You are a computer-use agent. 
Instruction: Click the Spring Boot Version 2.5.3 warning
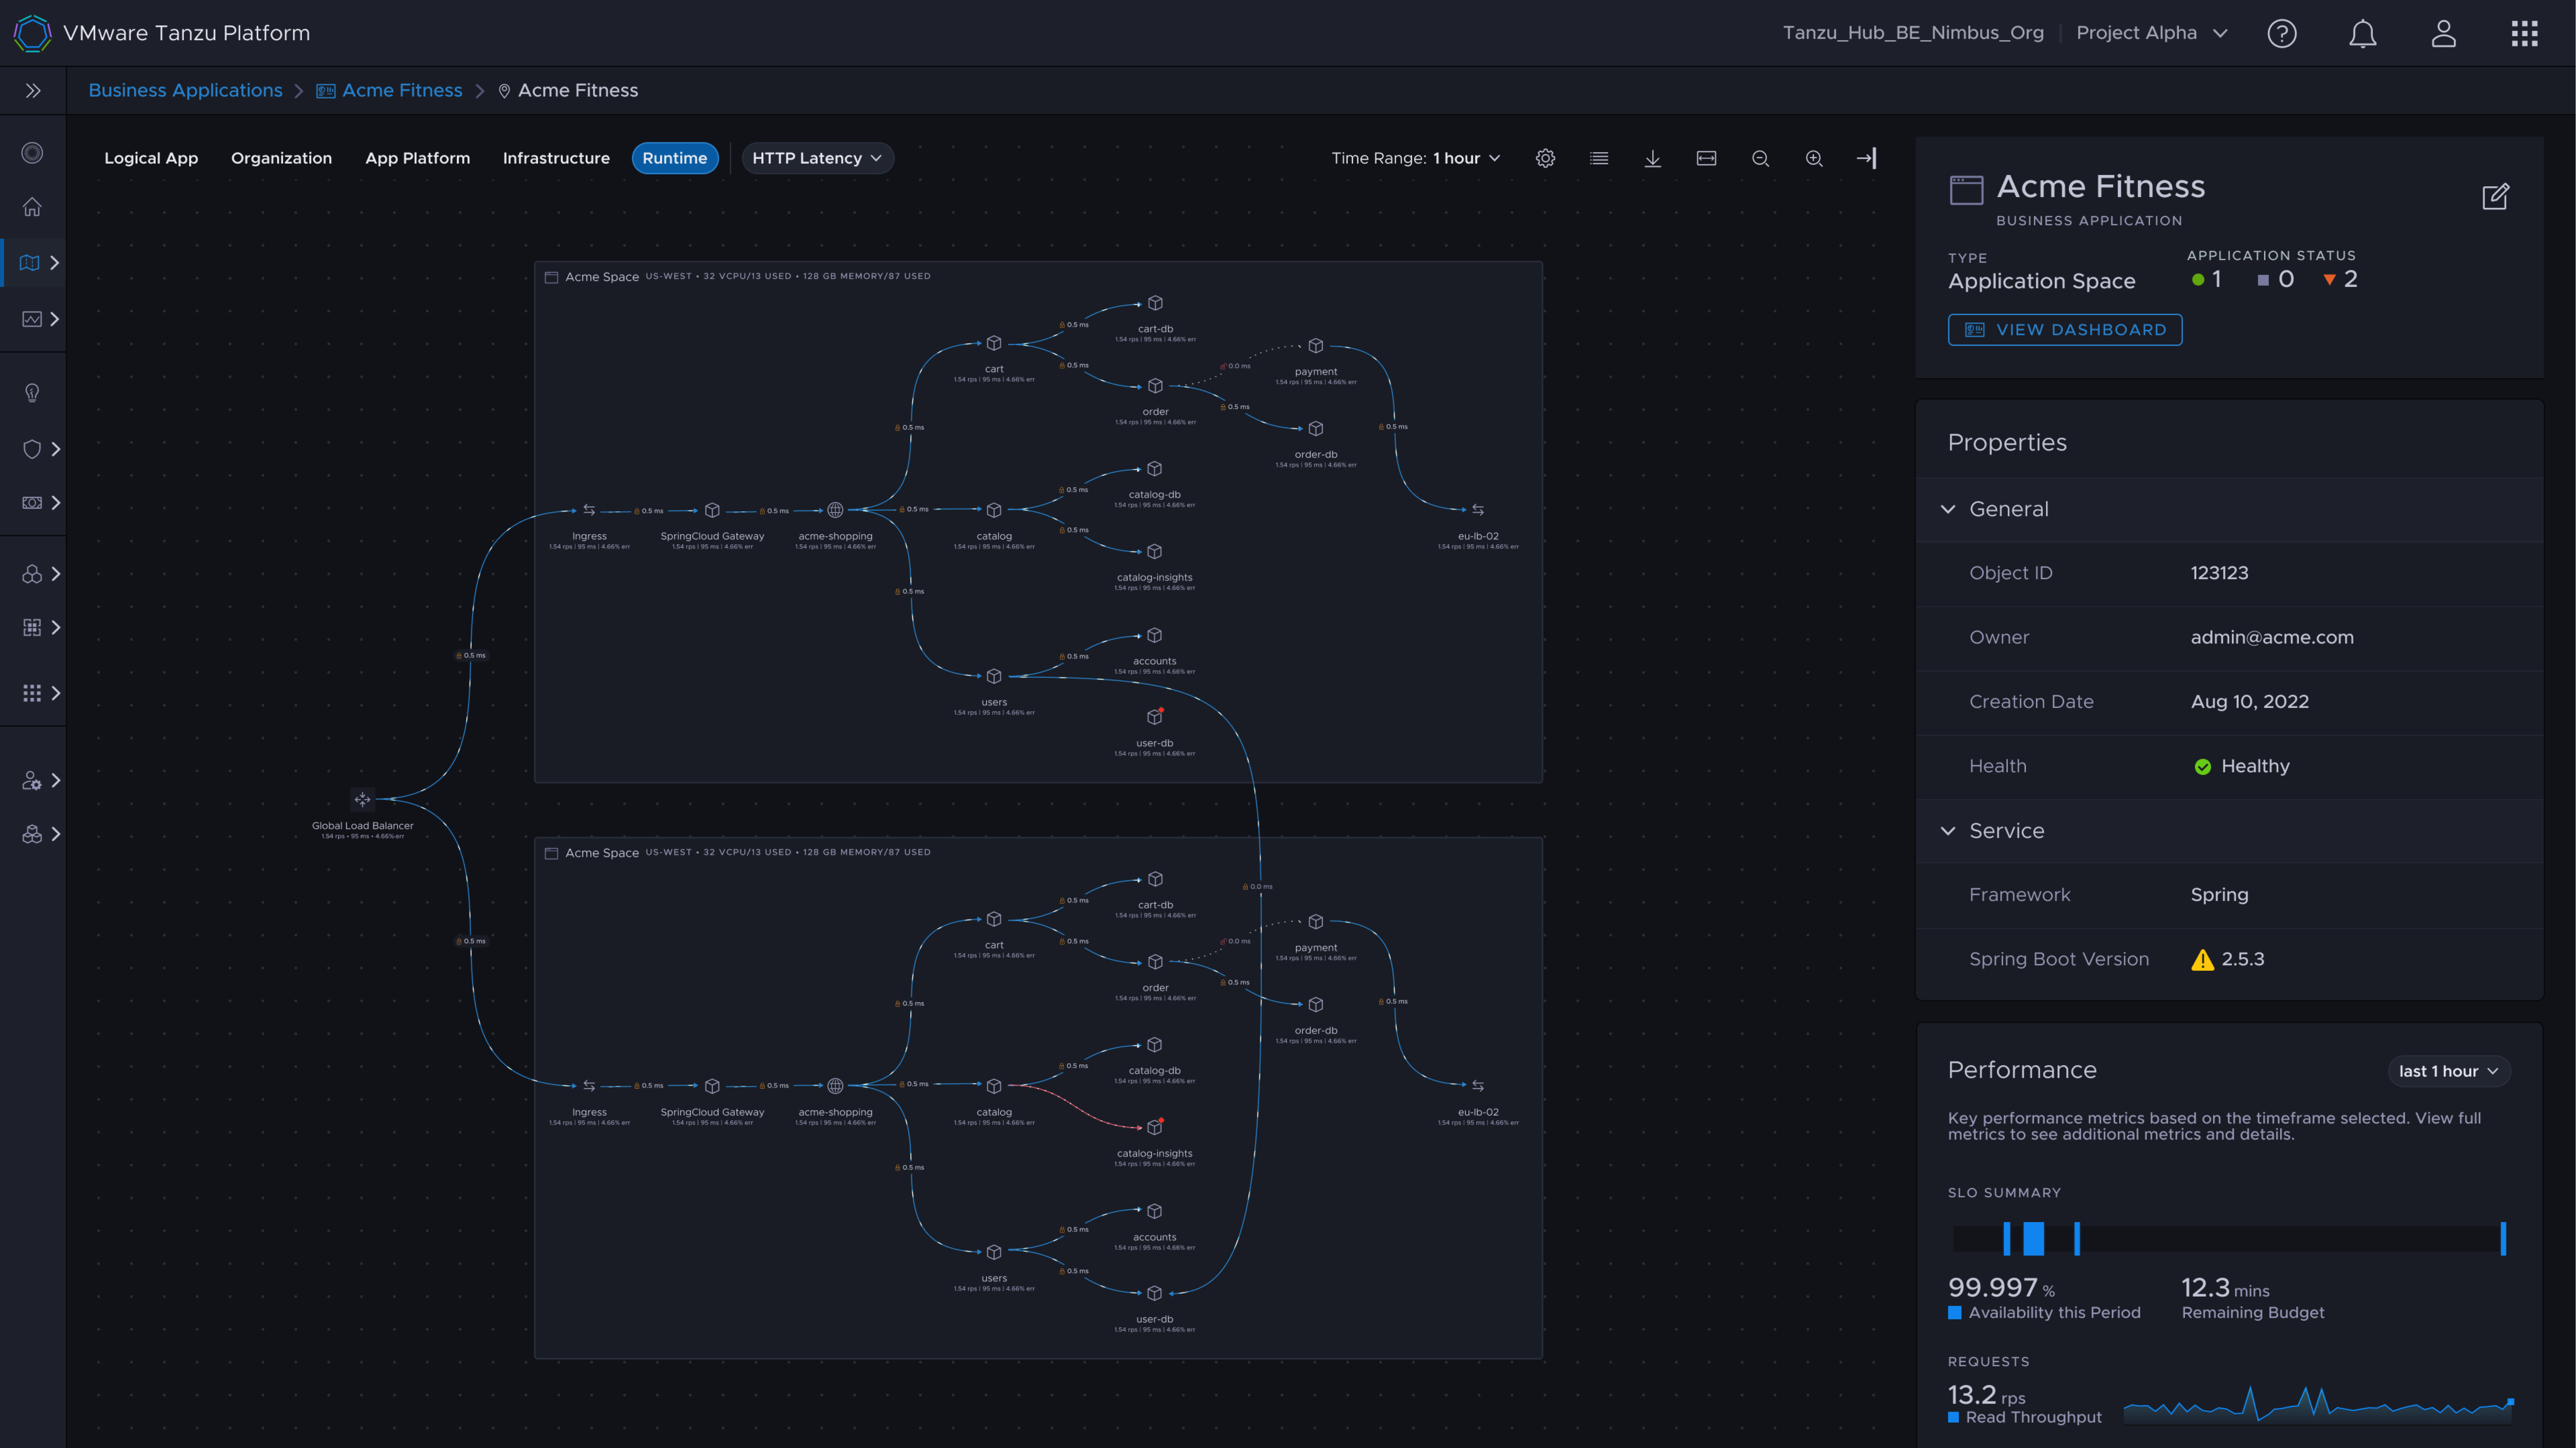[2227, 959]
